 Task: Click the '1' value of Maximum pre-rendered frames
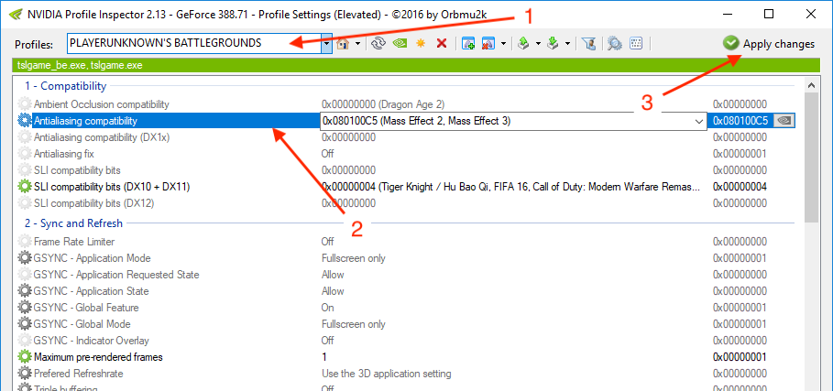coord(324,357)
